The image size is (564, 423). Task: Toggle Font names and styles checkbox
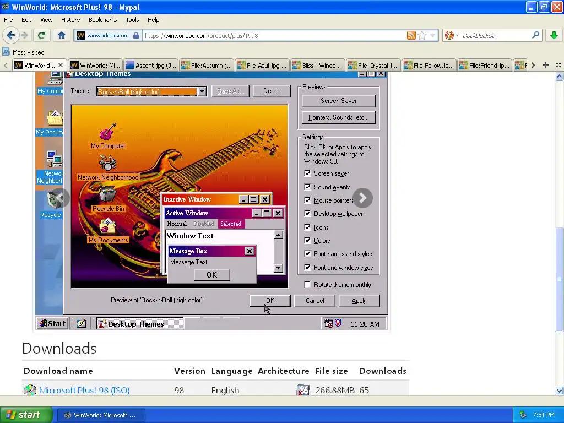pos(307,253)
